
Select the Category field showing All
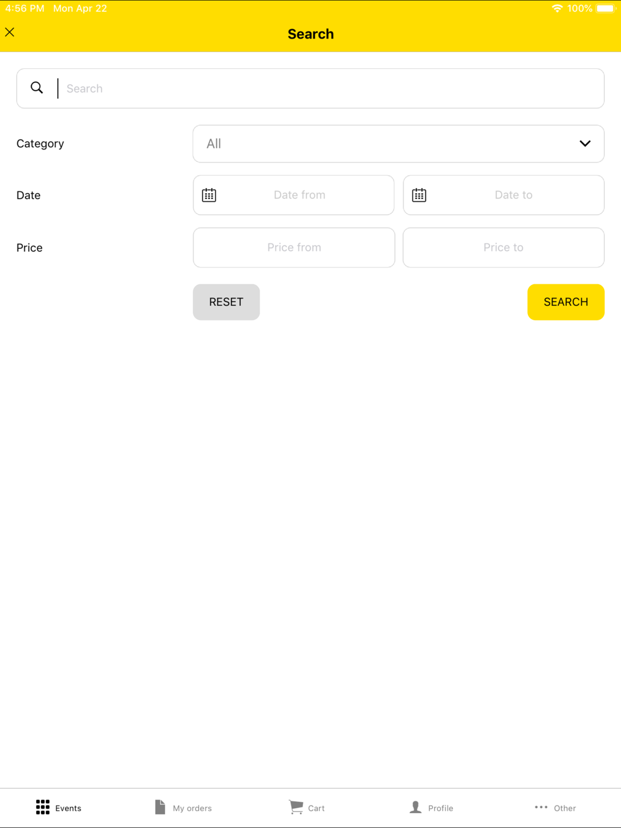399,144
